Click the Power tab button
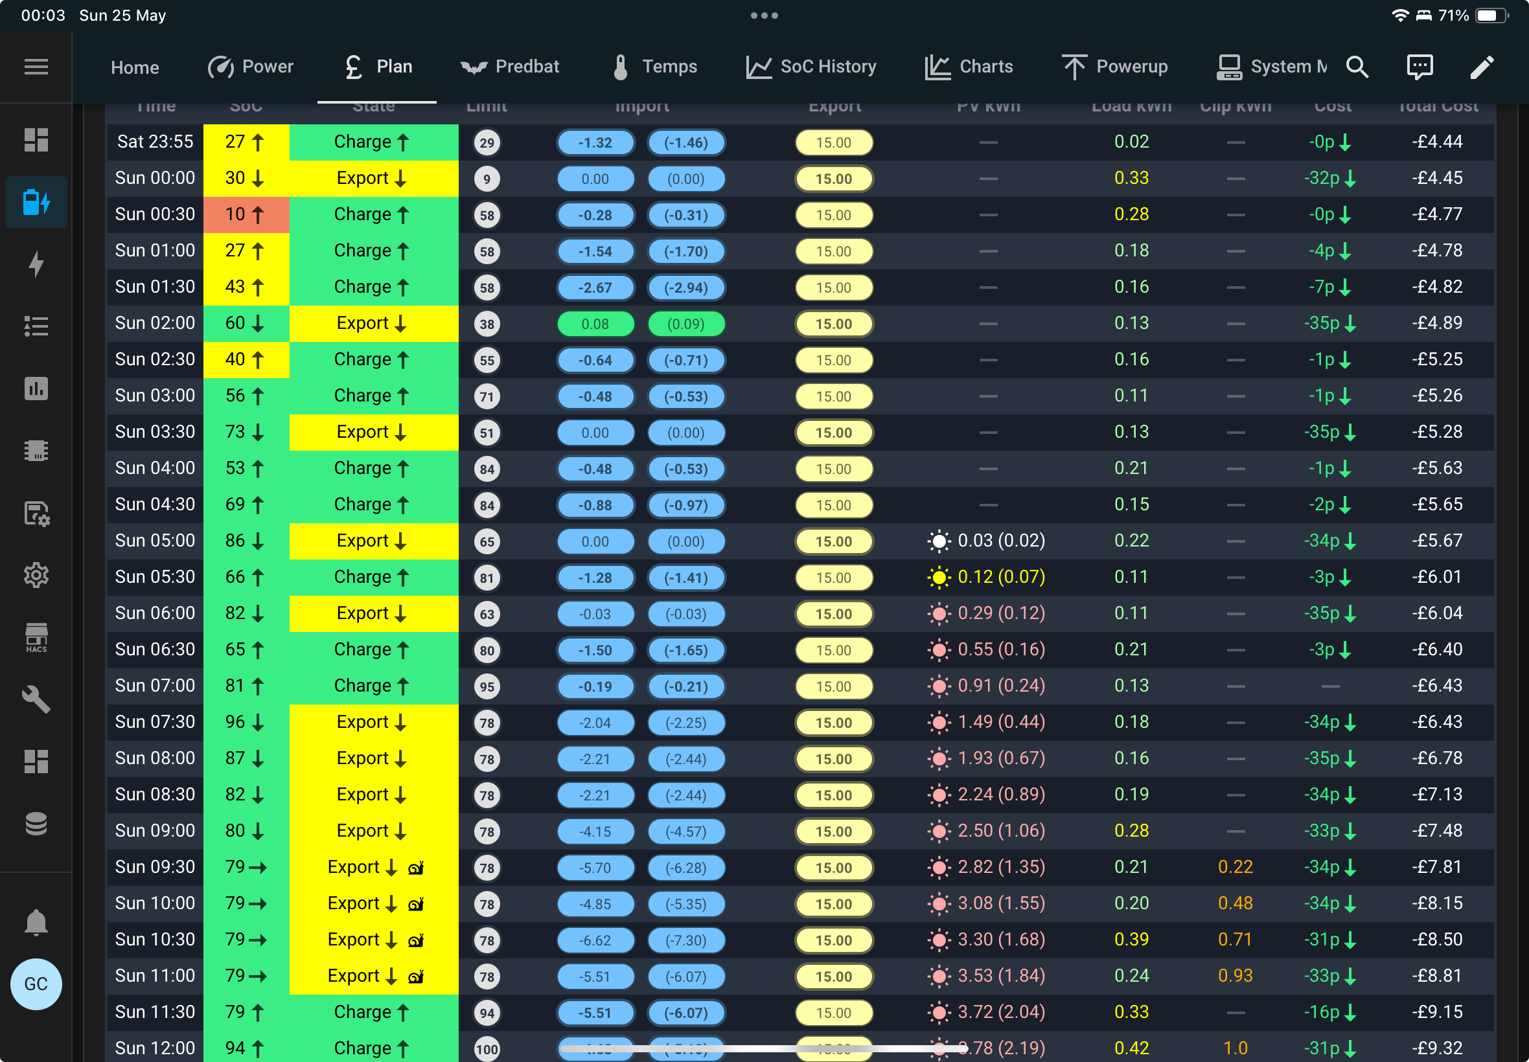Viewport: 1529px width, 1062px height. point(250,67)
